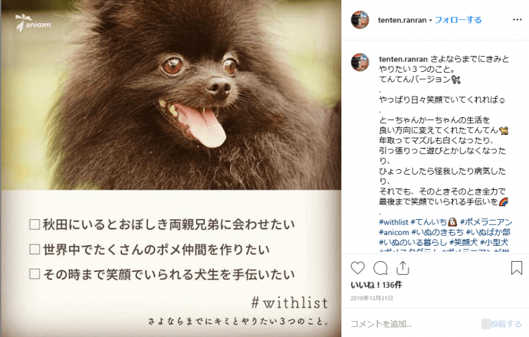
Task: Click the コメントを追加 comment field
Action: pyautogui.click(x=415, y=324)
